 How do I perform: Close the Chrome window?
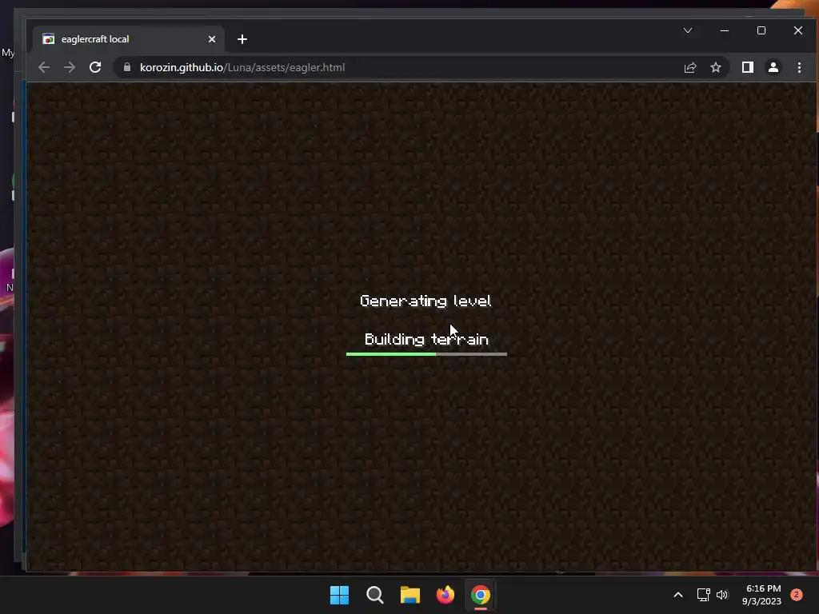point(797,30)
